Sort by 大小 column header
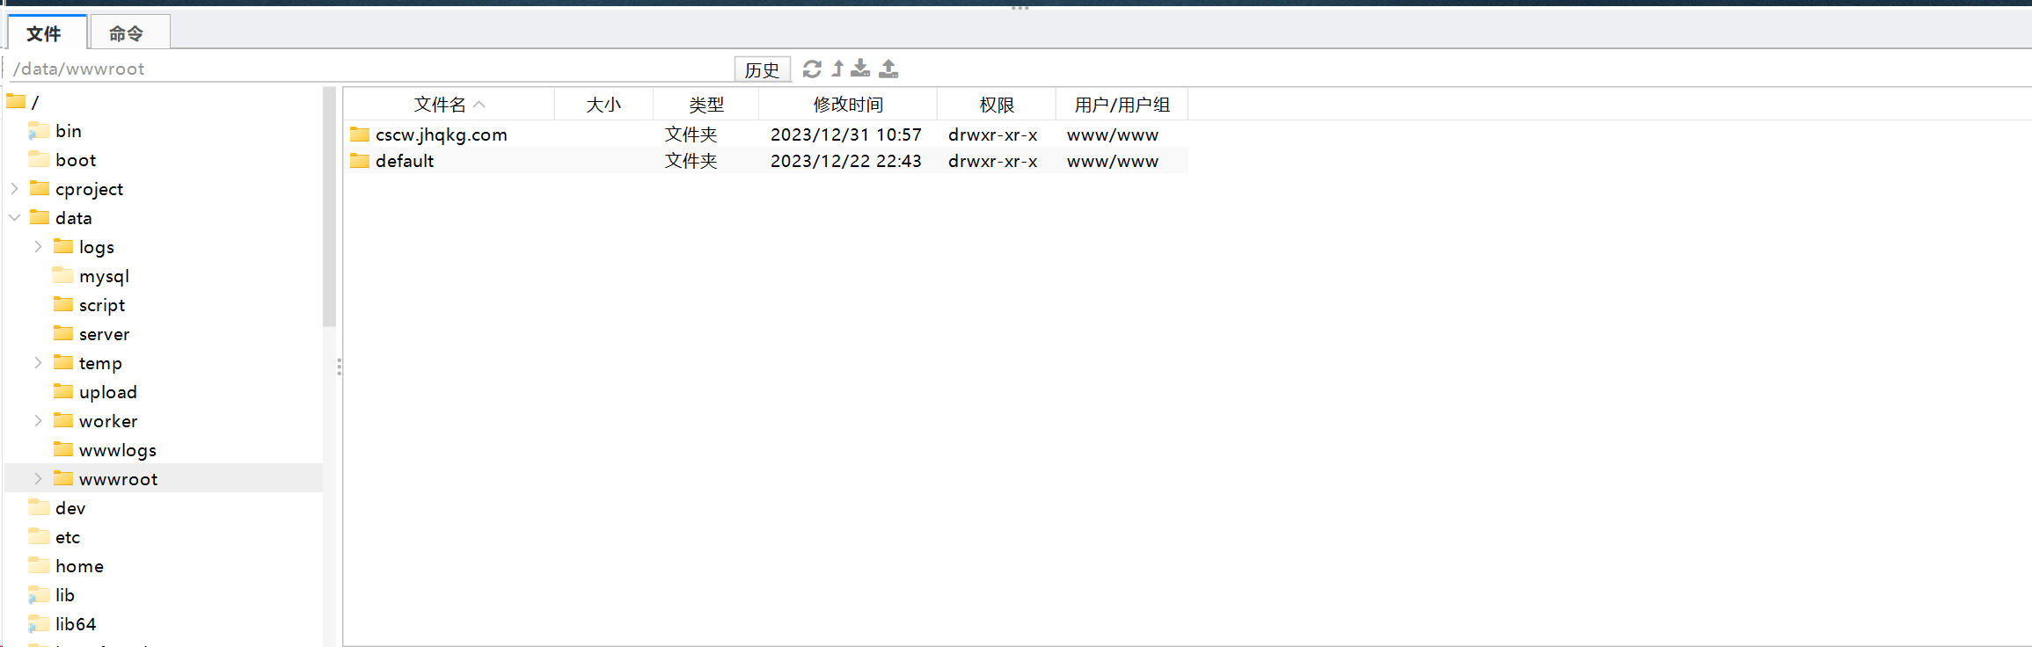The image size is (2032, 647). point(603,105)
